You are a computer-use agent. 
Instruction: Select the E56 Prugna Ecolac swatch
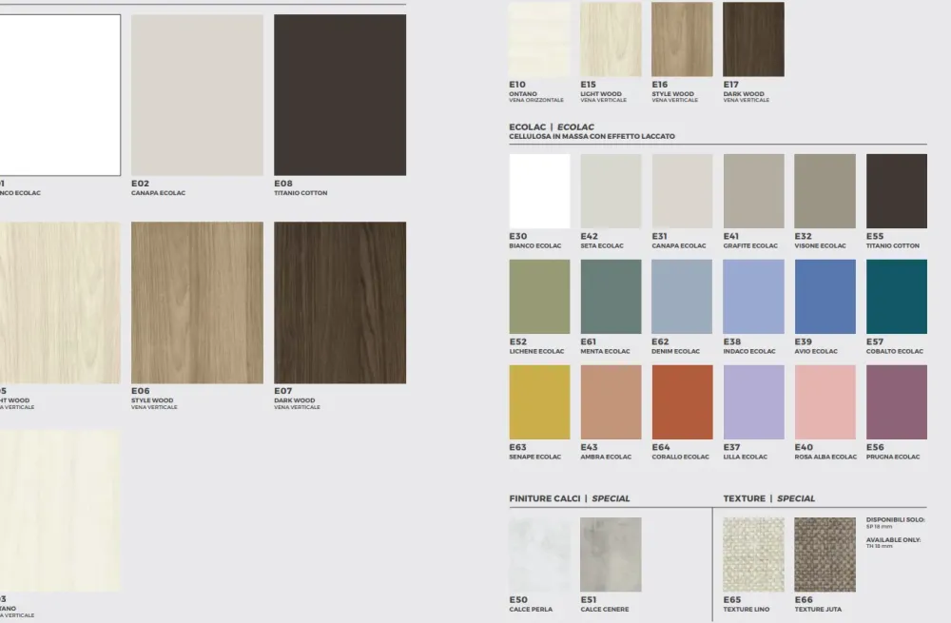(x=896, y=402)
